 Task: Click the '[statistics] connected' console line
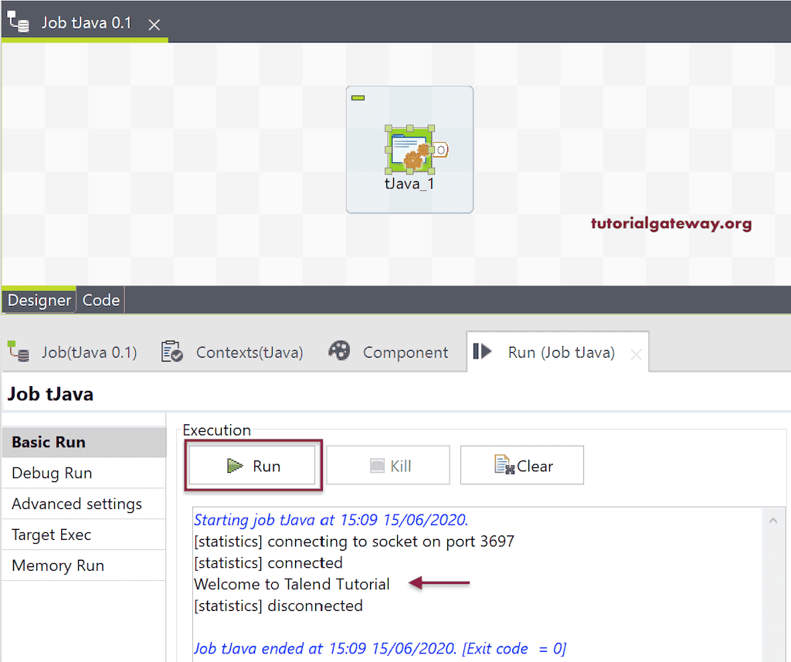coord(268,562)
